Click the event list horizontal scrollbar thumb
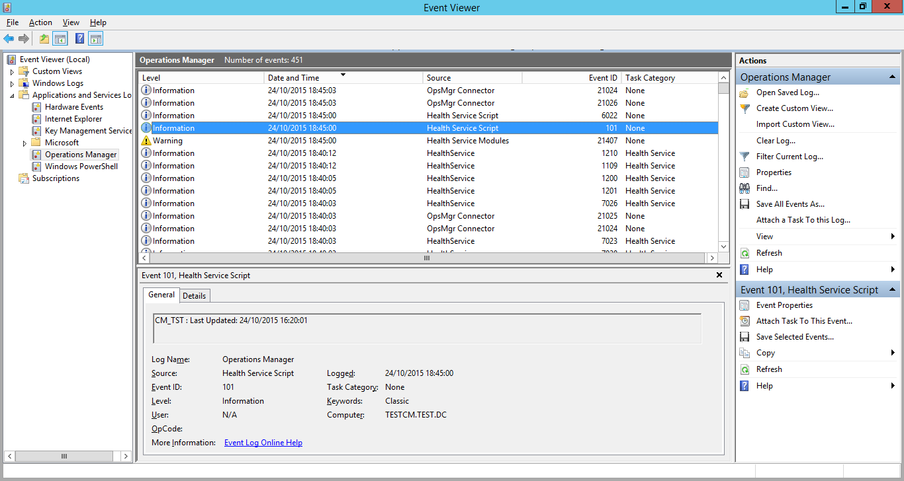Viewport: 904px width, 481px height. [427, 258]
